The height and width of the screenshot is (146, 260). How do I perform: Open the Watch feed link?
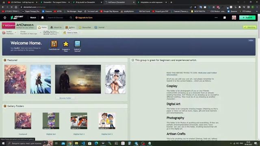pyautogui.click(x=33, y=17)
